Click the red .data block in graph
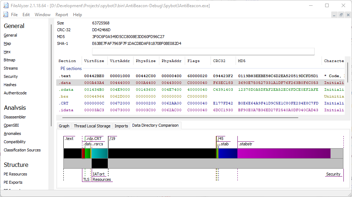 83,153
